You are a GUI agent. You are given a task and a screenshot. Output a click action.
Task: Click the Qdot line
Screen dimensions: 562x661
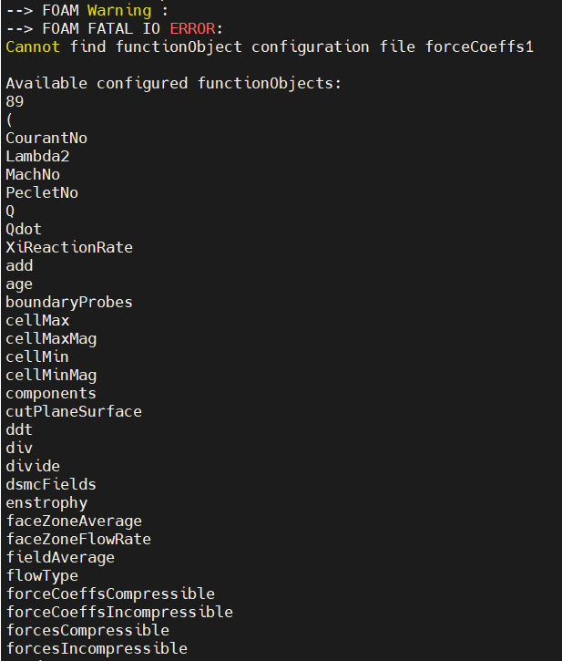[24, 230]
